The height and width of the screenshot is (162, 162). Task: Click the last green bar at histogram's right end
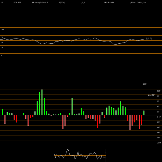[144, 113]
